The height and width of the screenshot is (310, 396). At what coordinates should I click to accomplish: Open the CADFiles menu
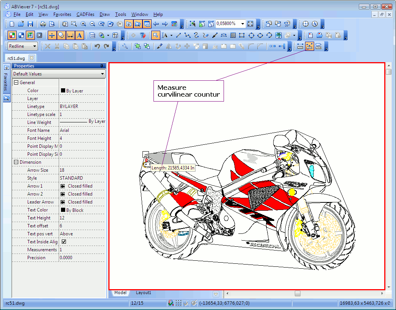[x=85, y=14]
